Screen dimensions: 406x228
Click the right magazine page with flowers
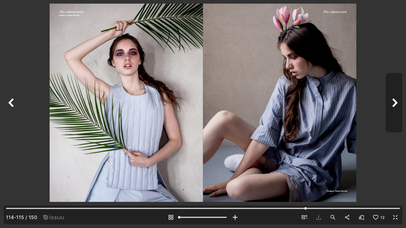point(279,103)
